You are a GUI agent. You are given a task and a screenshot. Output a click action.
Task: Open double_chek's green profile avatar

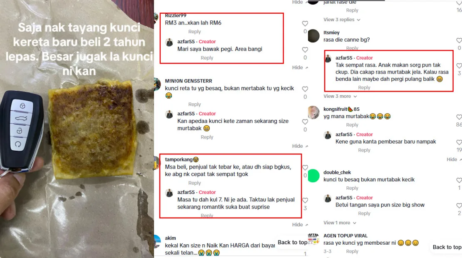point(313,176)
